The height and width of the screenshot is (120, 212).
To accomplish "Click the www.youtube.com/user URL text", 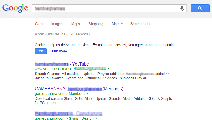I will (70, 69).
